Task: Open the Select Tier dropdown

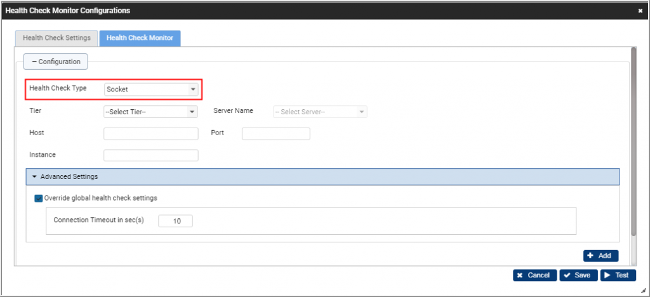Action: point(150,112)
